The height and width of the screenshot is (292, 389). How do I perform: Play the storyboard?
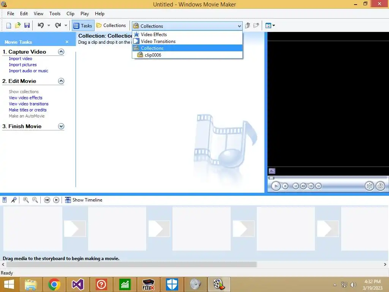pyautogui.click(x=56, y=200)
